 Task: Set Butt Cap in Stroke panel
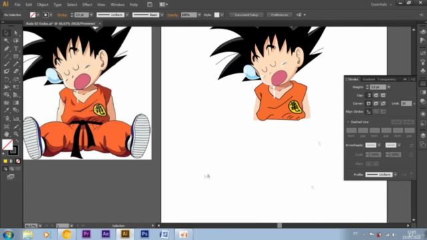369,95
